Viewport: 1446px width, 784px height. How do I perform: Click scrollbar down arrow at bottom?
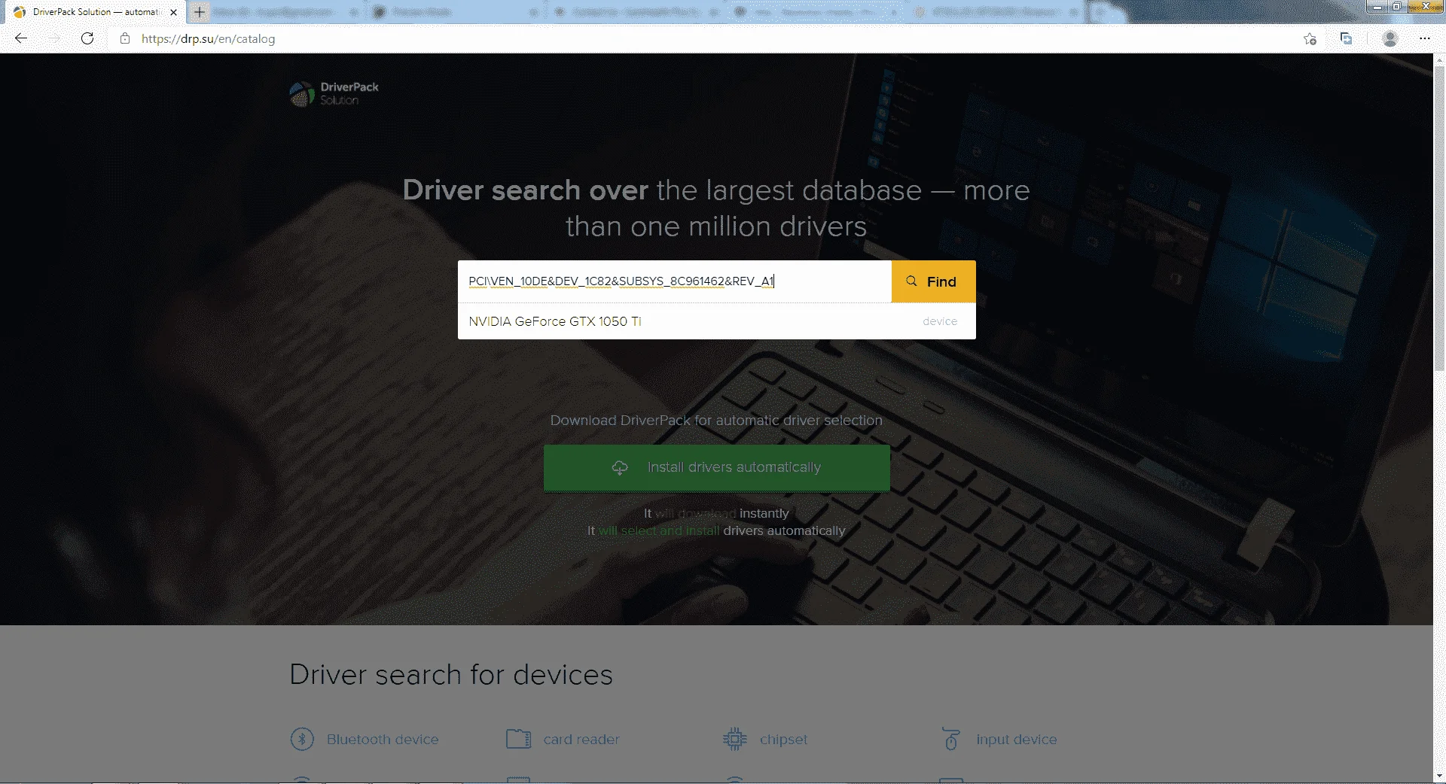click(1439, 776)
